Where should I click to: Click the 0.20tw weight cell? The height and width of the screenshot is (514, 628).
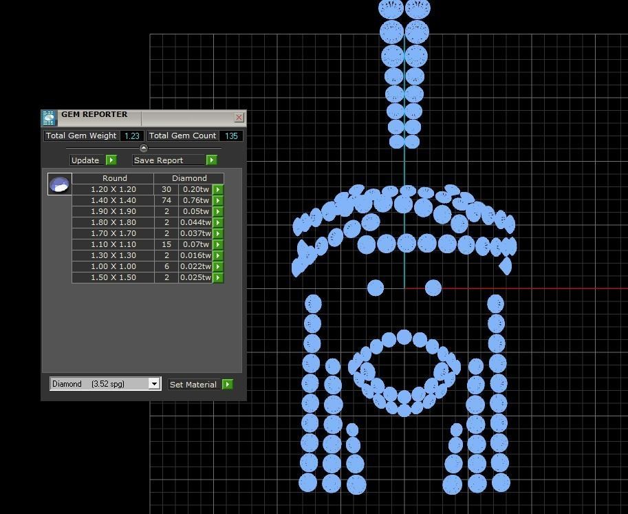click(x=195, y=189)
